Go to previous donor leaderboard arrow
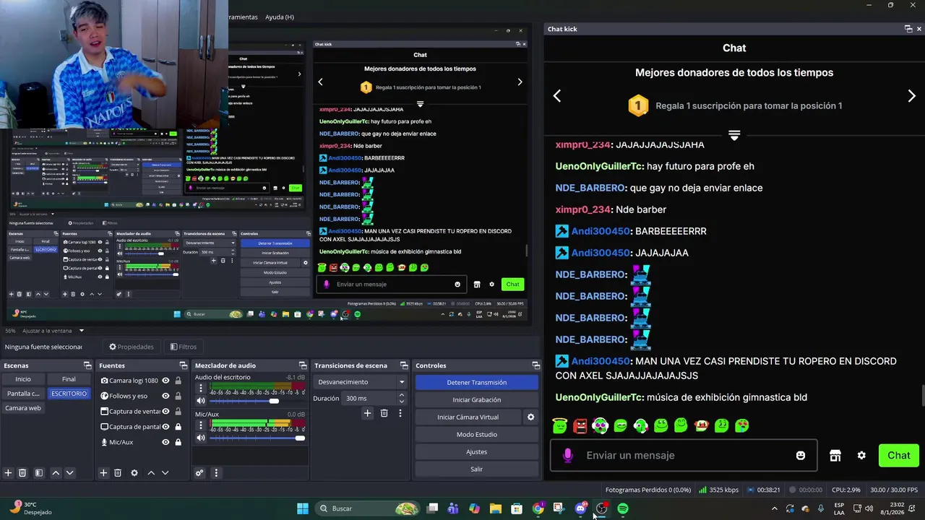Screen dimensions: 925x520 (x=557, y=96)
